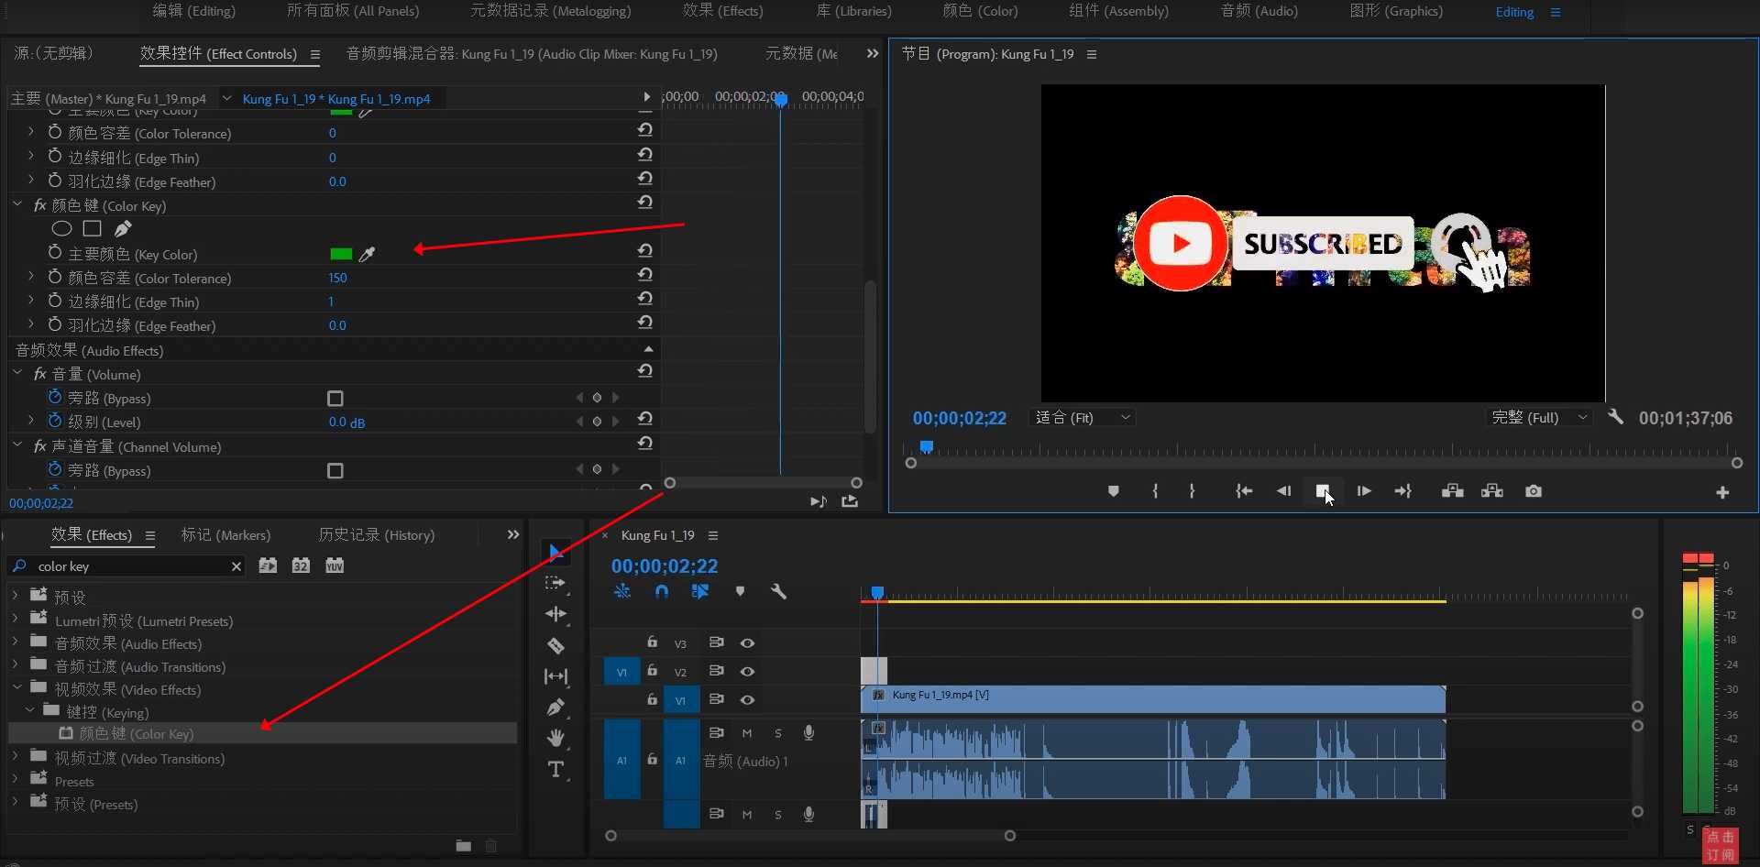This screenshot has width=1760, height=867.
Task: Click the Extract button in Program monitor
Action: pos(1492,491)
